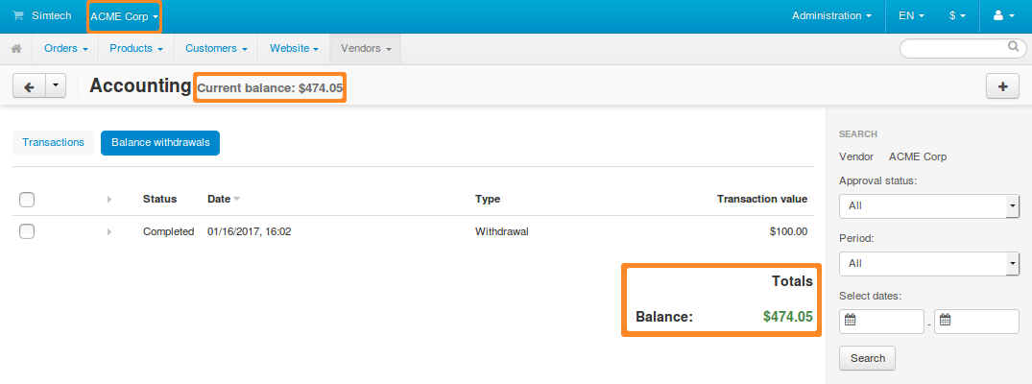This screenshot has width=1032, height=384.
Task: Click the back arrow button
Action: pos(29,86)
